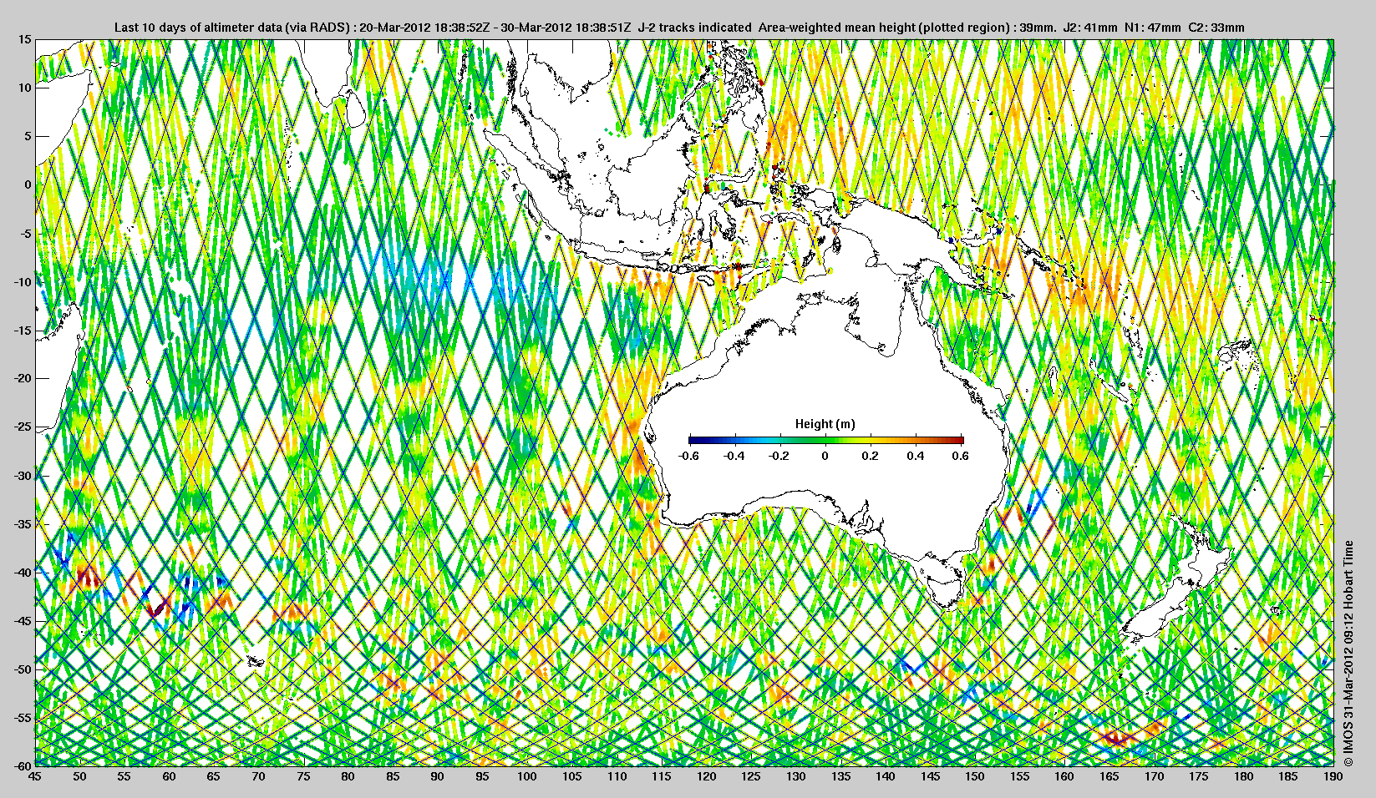Click the 'Height (m)' colorbar label

click(x=825, y=424)
